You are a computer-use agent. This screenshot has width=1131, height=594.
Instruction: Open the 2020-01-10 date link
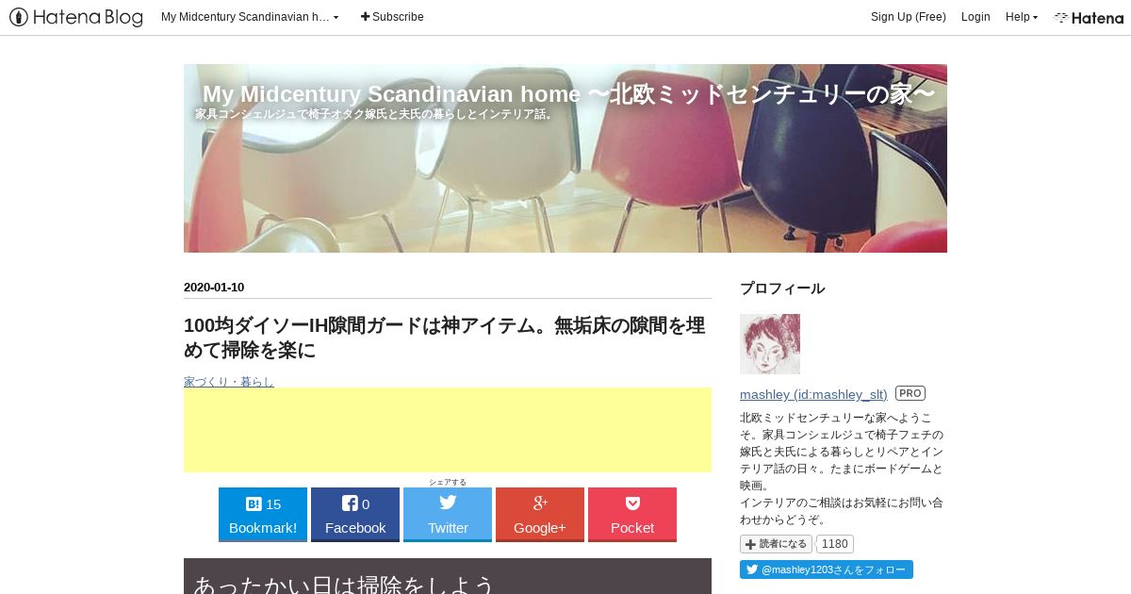214,288
